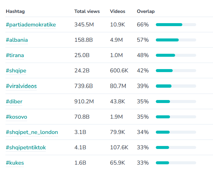Open the #albania hashtag link
213x170 pixels.
coord(17,40)
